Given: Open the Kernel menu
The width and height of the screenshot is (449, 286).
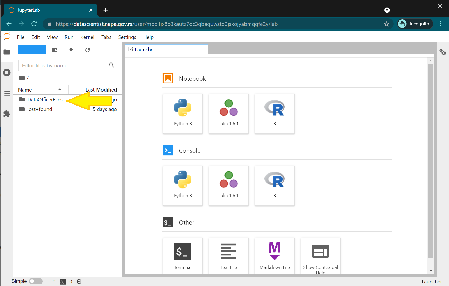Looking at the screenshot, I should tap(87, 37).
